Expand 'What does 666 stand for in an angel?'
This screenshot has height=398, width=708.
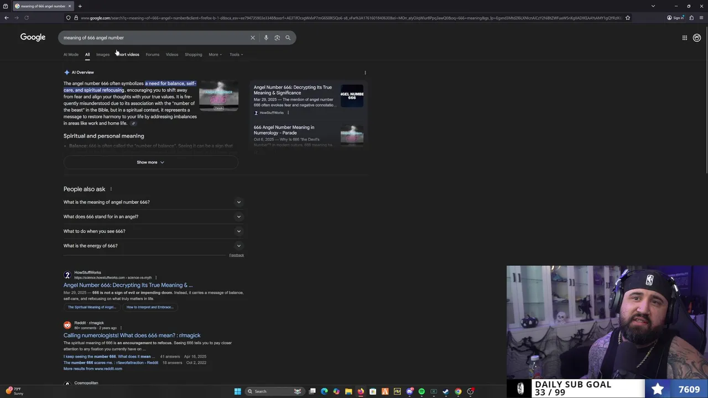click(153, 217)
